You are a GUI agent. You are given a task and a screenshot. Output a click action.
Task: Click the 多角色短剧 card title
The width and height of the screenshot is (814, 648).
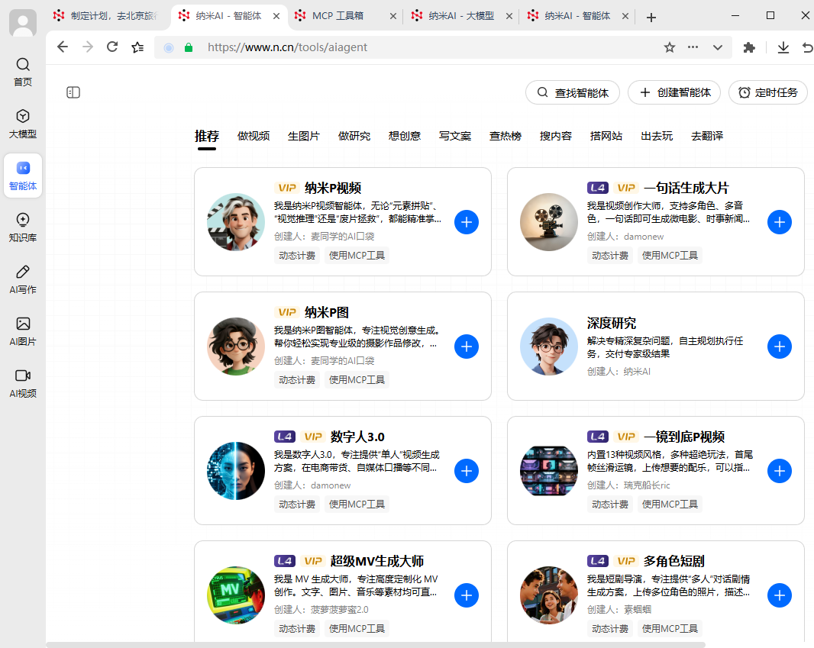click(x=673, y=561)
